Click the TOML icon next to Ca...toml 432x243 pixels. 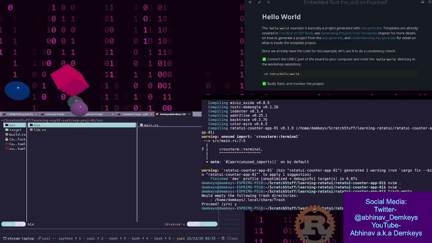pyautogui.click(x=7, y=144)
